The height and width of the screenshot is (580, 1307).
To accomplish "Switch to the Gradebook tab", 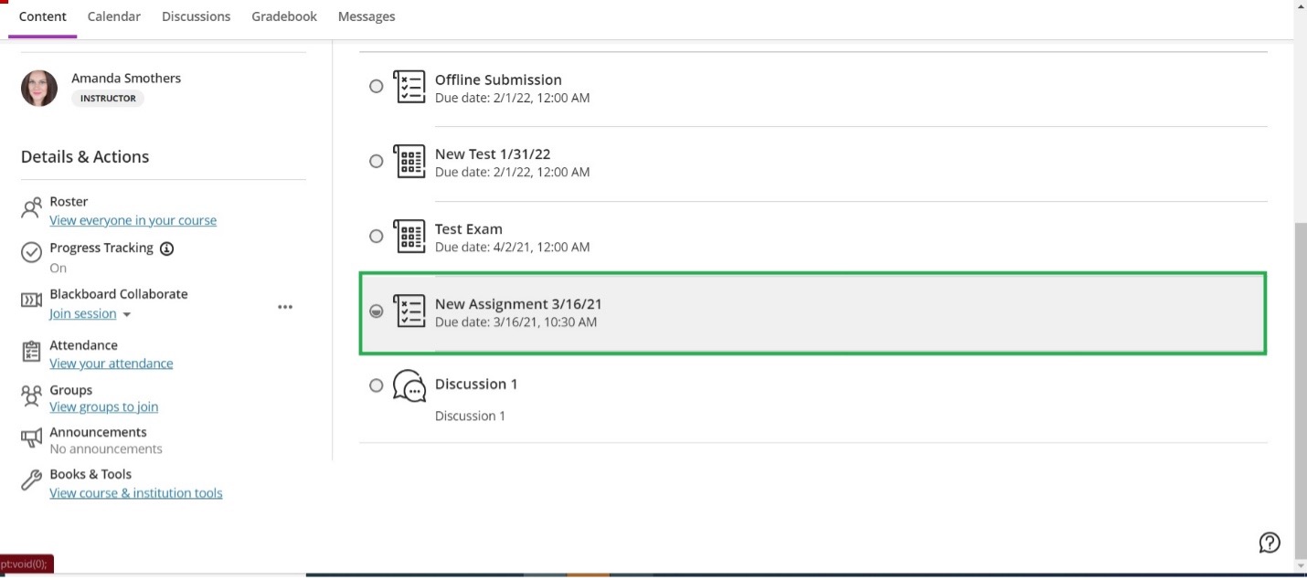I will 284,16.
